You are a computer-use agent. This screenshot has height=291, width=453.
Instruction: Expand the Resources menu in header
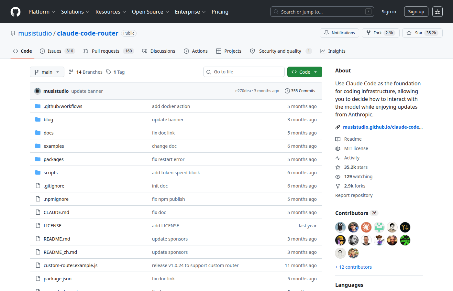[111, 12]
